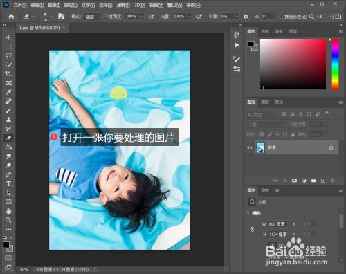The height and width of the screenshot is (274, 346).
Task: Expand status bar info arrow
Action: (x=95, y=269)
